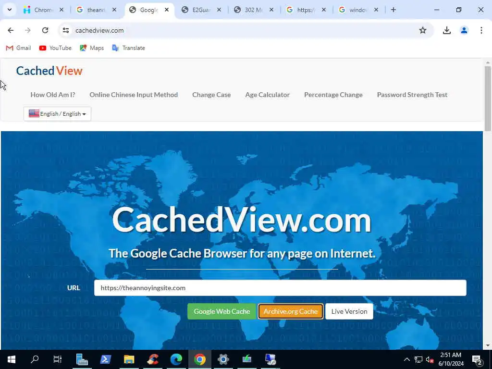492x369 pixels.
Task: Open Chrome three-dot menu
Action: coord(481,30)
